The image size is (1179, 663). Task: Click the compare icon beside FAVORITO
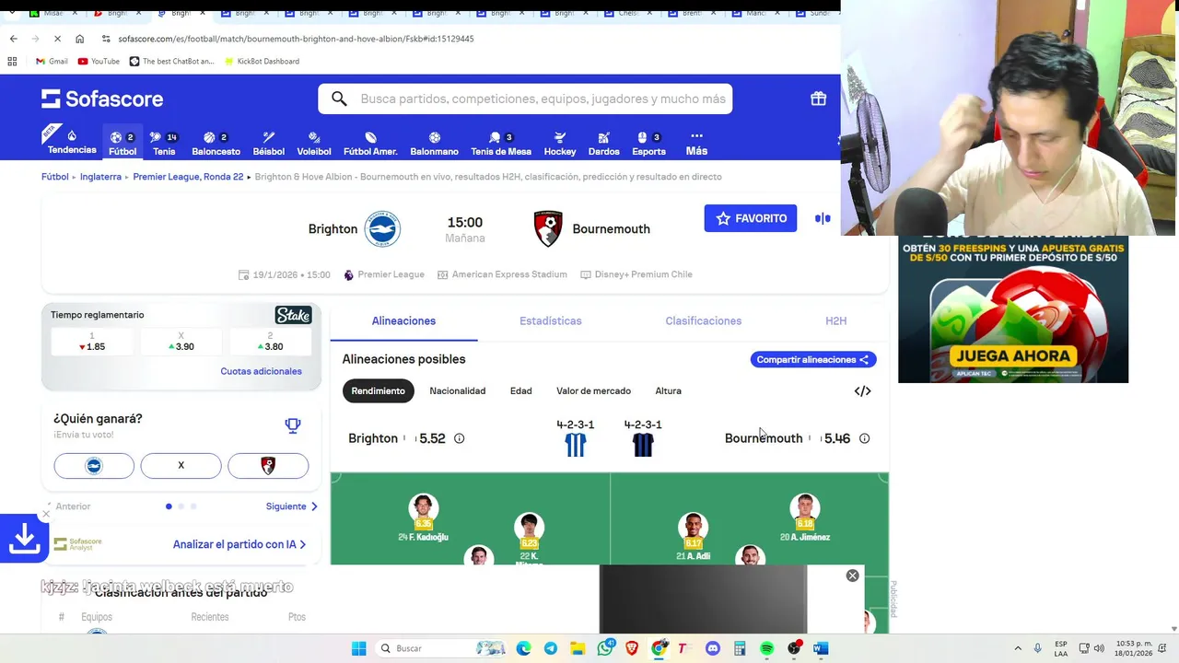(823, 218)
